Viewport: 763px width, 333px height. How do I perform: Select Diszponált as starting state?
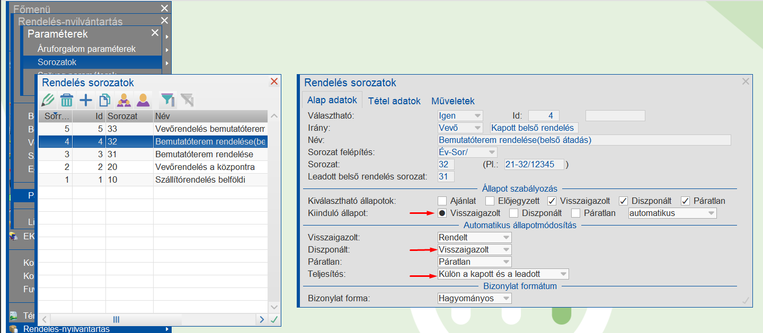coord(514,213)
